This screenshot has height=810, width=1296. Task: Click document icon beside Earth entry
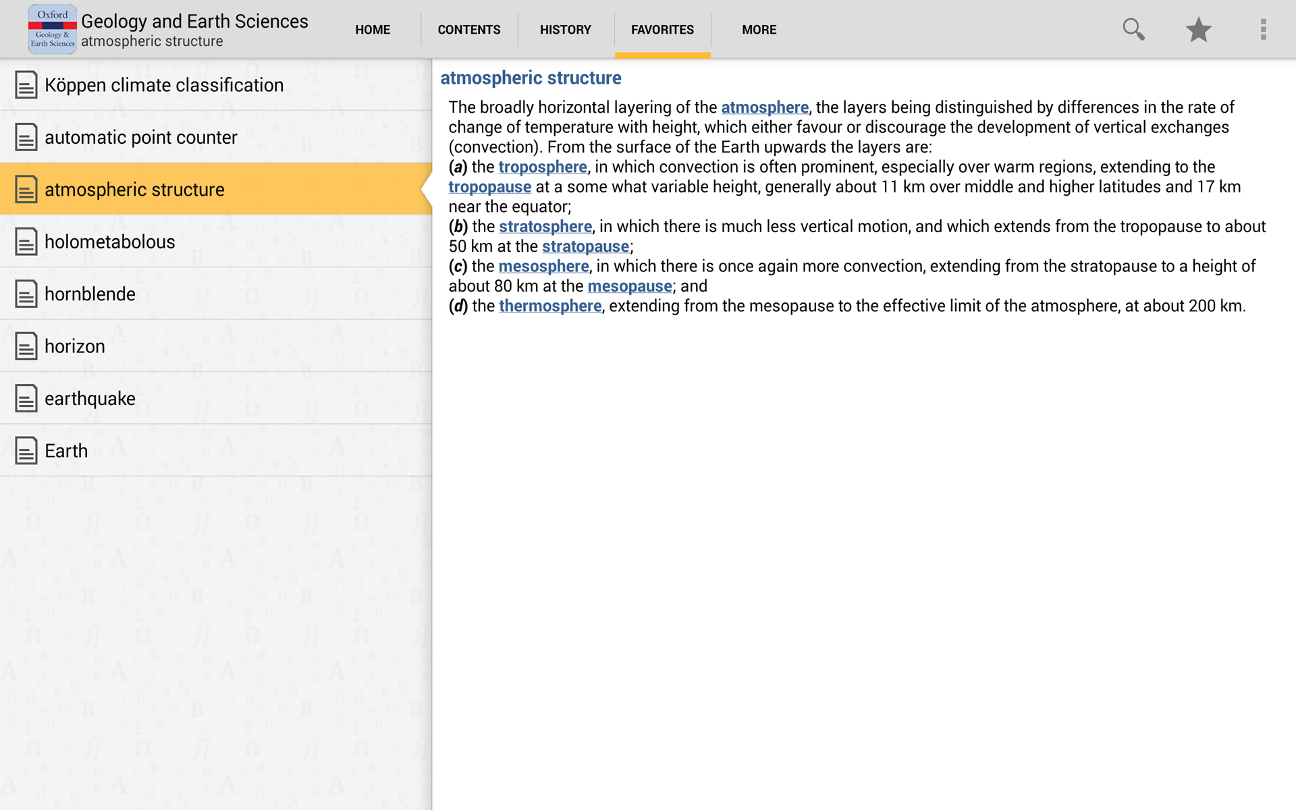(26, 451)
